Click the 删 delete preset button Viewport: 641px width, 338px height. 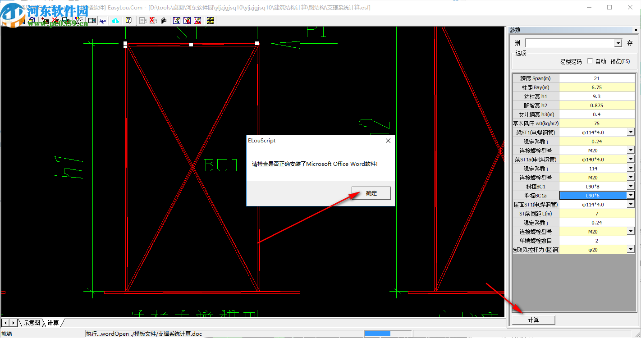click(x=517, y=43)
